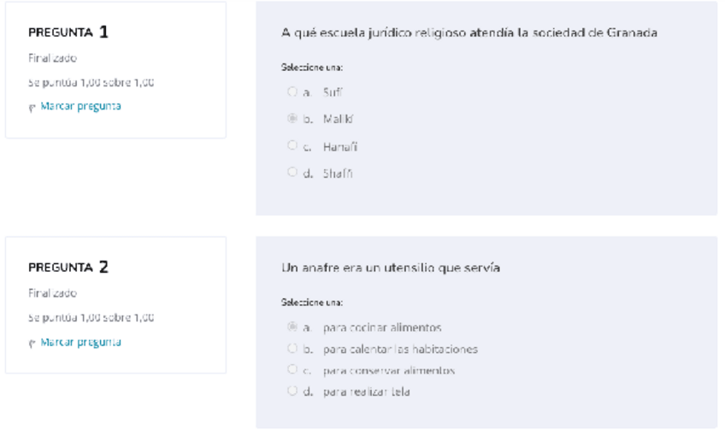Click the flag icon for Pregunta 2
The image size is (725, 436).
33,343
